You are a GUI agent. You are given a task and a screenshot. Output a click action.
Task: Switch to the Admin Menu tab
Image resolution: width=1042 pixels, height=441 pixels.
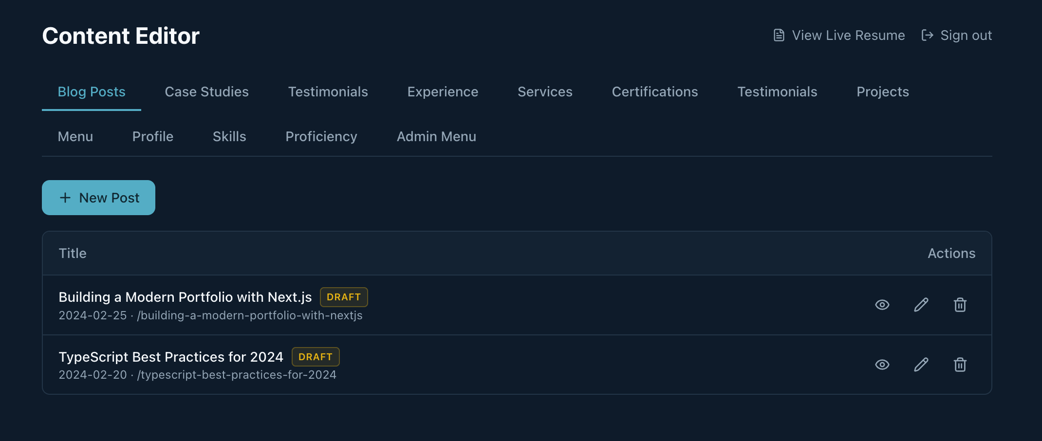click(x=436, y=136)
